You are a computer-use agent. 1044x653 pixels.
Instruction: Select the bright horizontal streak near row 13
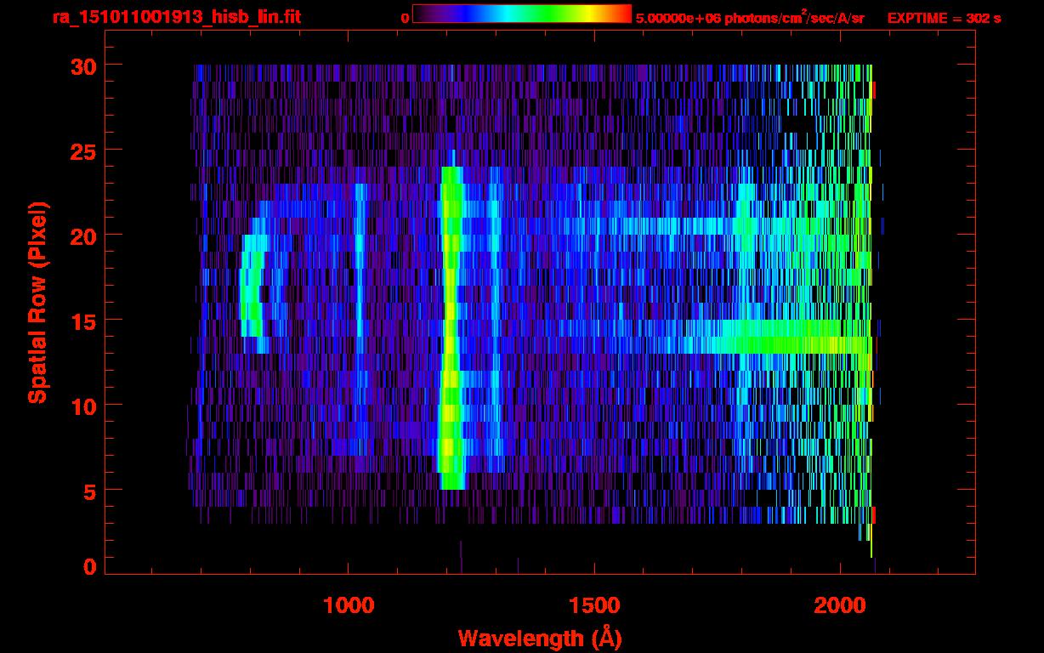(782, 344)
